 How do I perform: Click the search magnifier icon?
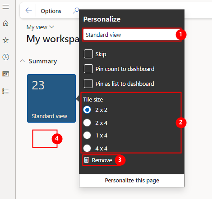[76, 10]
